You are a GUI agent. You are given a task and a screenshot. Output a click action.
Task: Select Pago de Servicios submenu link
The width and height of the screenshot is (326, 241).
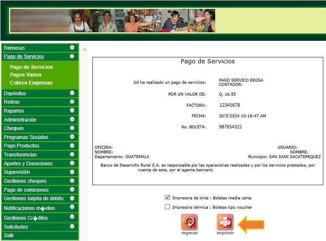[x=31, y=67]
